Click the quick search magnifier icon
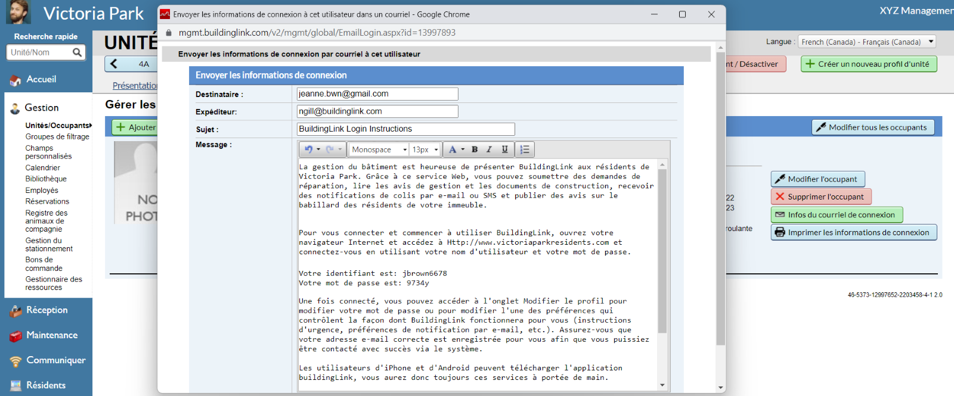The height and width of the screenshot is (396, 954). point(77,52)
